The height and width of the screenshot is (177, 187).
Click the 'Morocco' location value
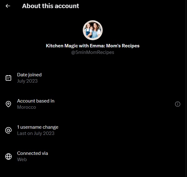(x=26, y=107)
